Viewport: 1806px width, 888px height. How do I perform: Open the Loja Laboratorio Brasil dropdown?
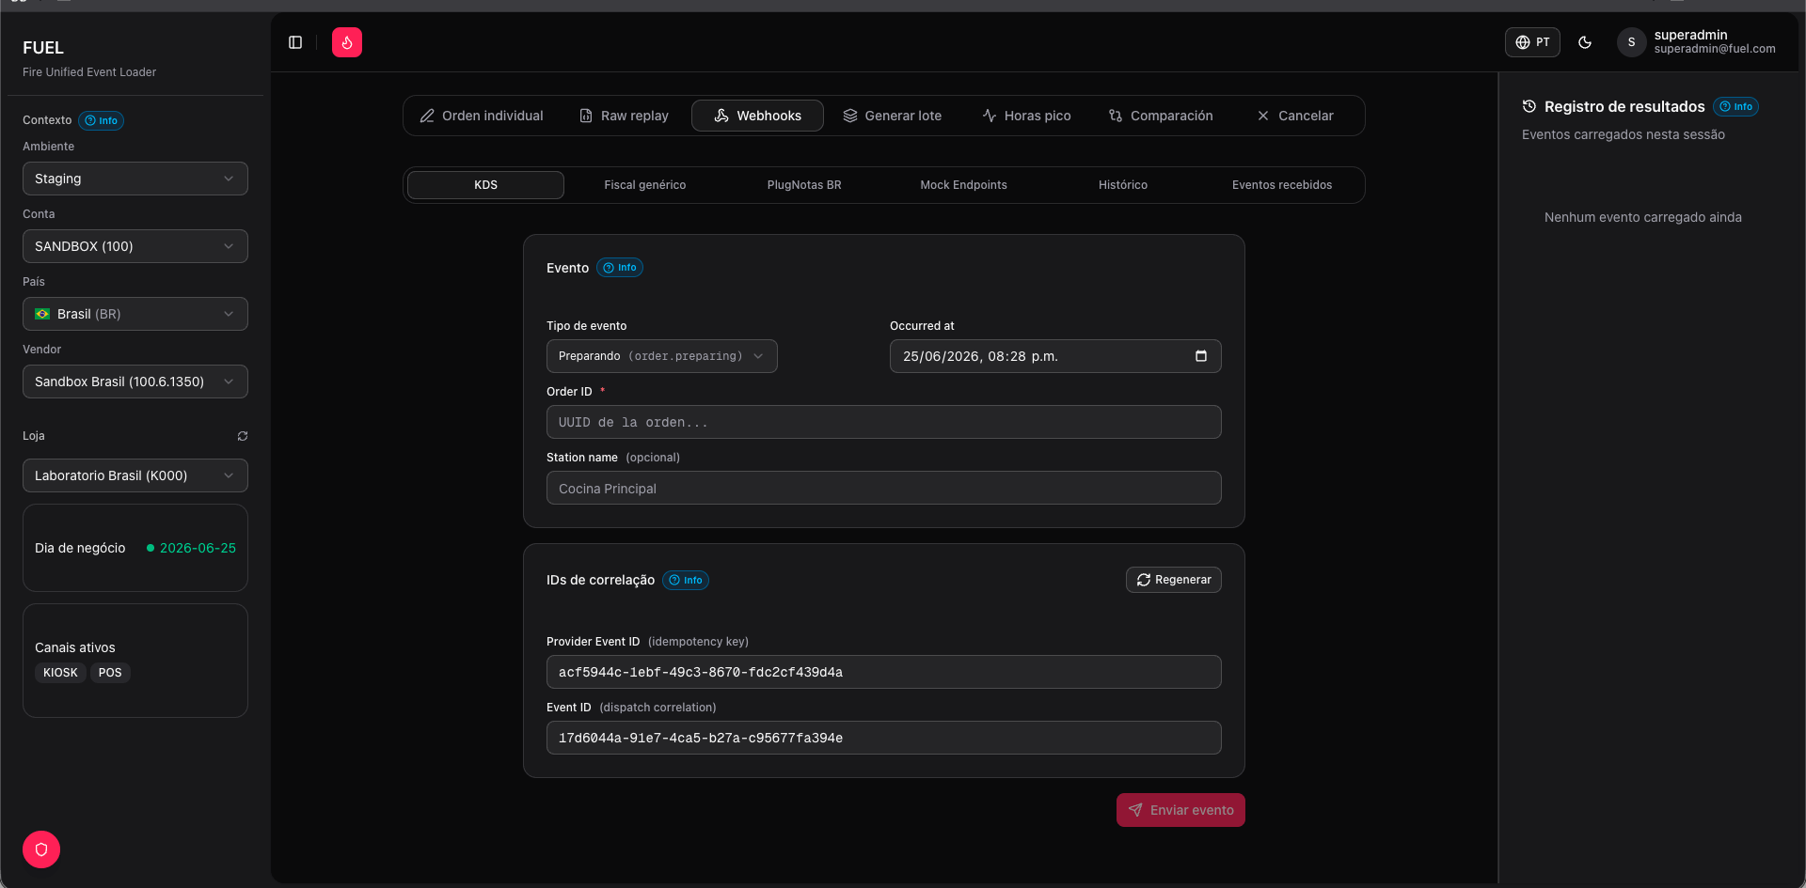135,475
